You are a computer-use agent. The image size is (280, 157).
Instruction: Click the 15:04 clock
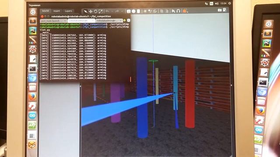coord(224,3)
